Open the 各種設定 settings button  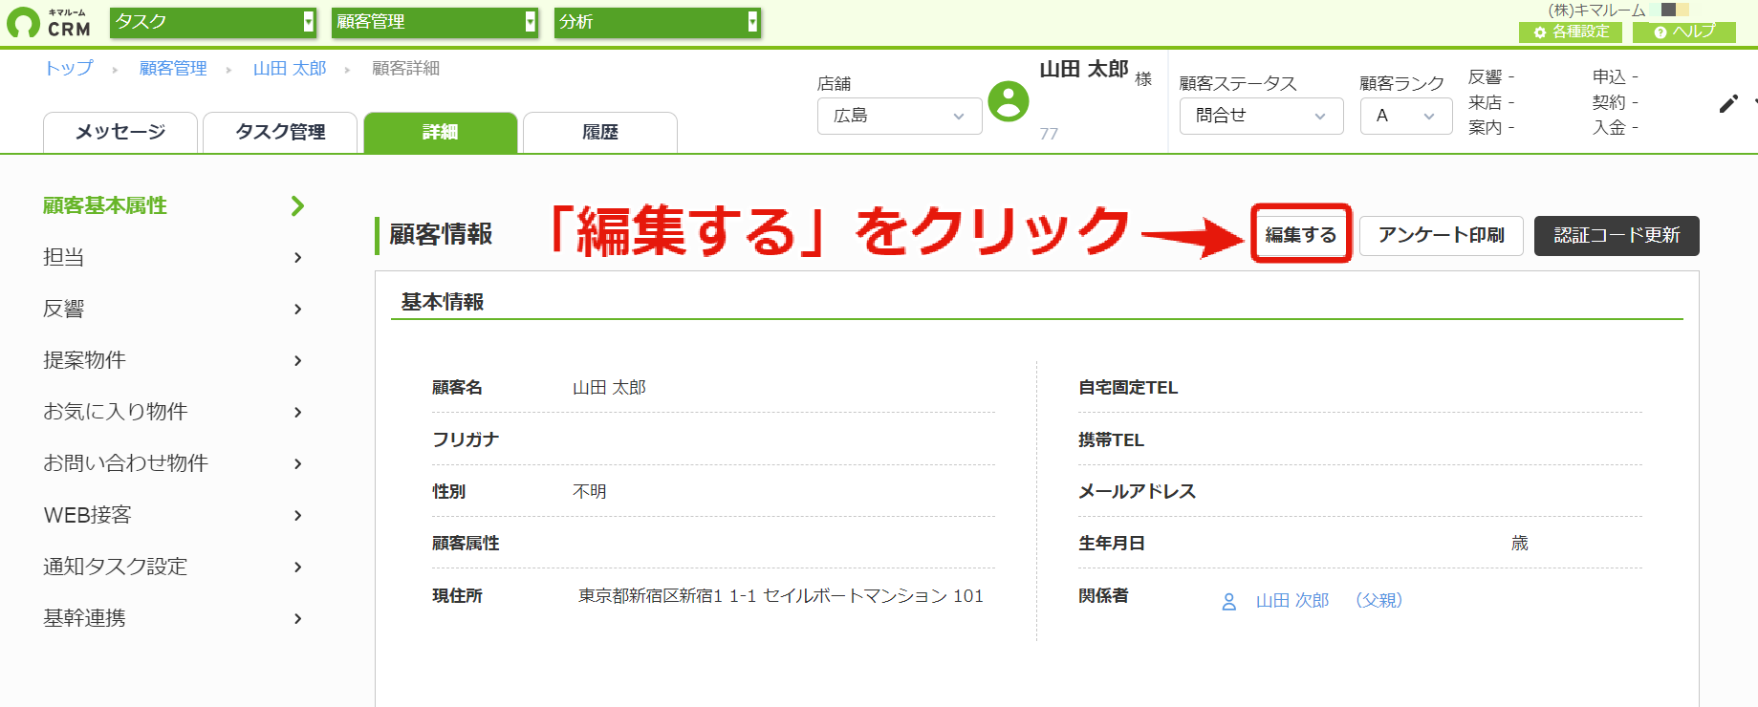pyautogui.click(x=1571, y=32)
